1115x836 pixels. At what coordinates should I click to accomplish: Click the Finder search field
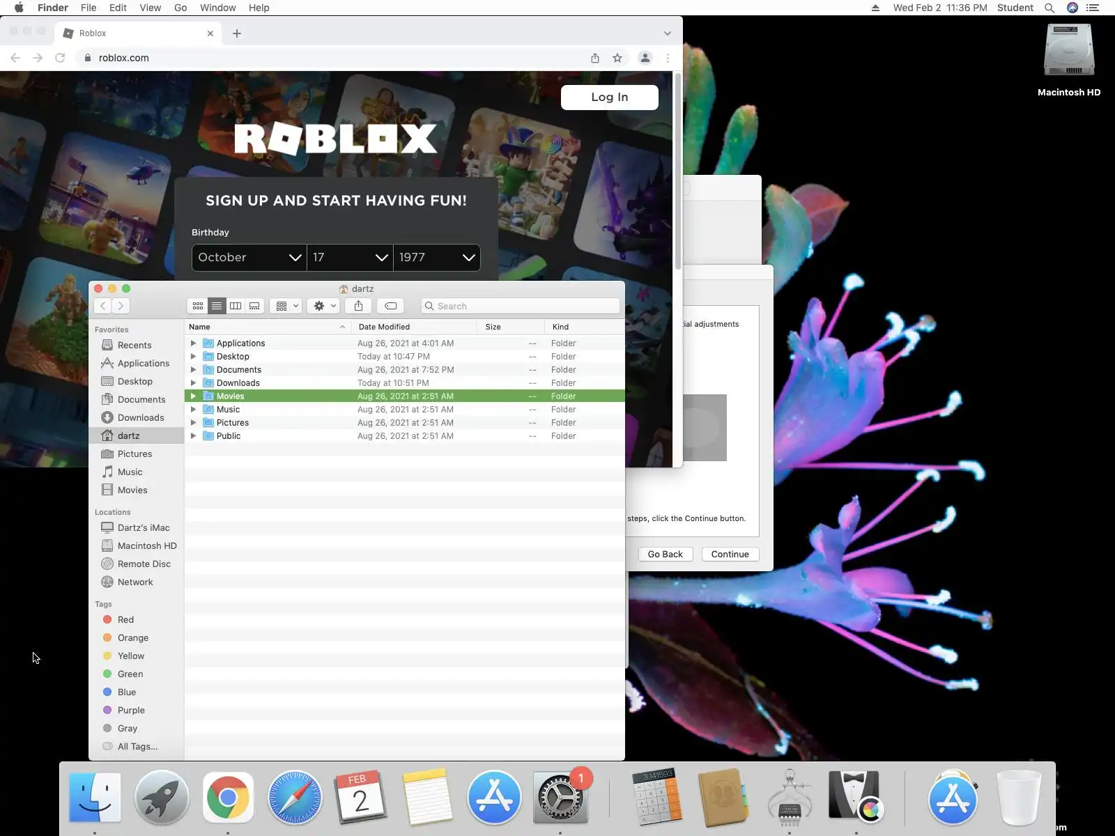coord(521,306)
